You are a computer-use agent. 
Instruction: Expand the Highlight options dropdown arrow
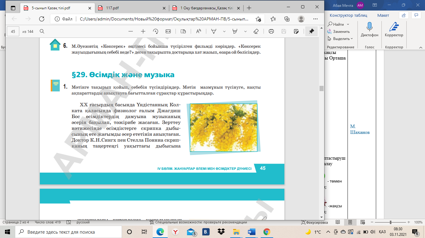245,31
